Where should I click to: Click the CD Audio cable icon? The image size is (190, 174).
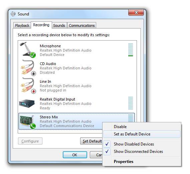tap(28, 68)
